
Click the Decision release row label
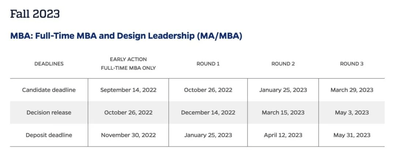tap(49, 112)
